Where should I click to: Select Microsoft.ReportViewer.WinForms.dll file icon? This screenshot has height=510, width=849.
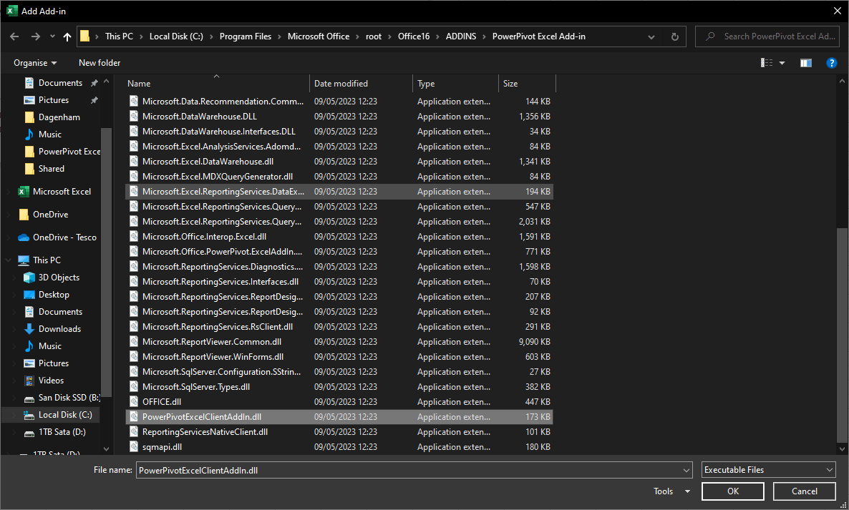coord(134,357)
